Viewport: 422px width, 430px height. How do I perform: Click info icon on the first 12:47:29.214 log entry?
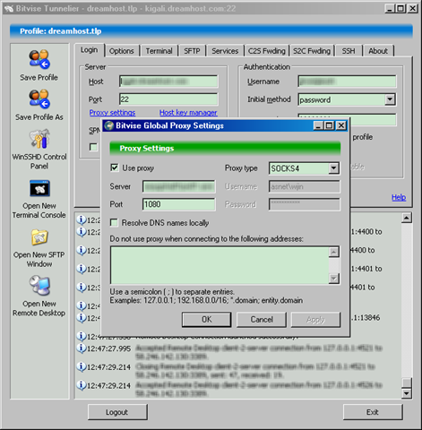click(x=82, y=366)
